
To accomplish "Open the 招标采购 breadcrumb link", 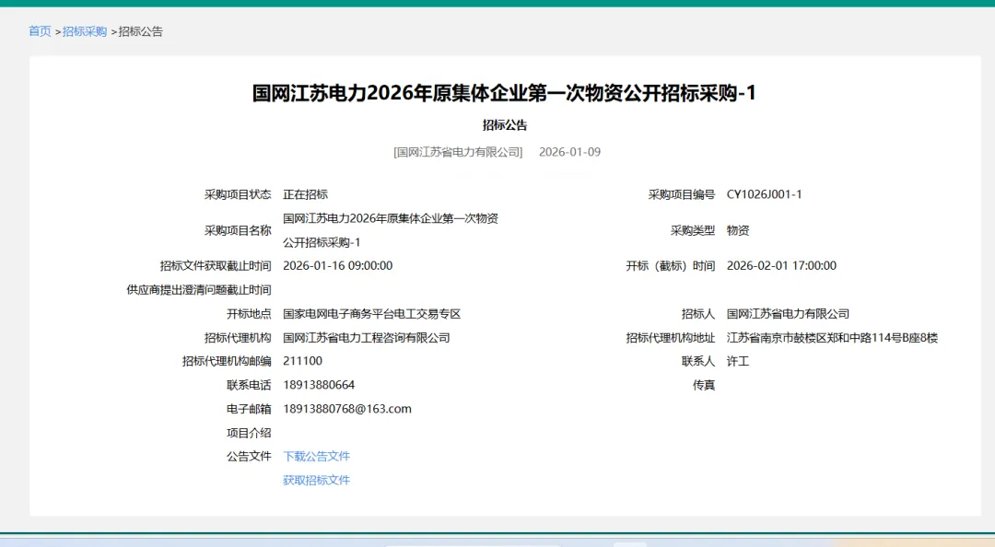I will tap(85, 31).
